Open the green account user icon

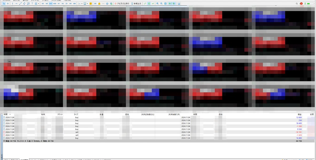tap(305, 4)
